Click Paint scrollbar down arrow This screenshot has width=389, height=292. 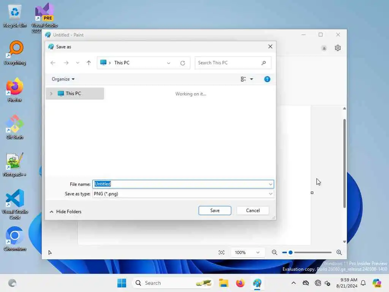pos(344,241)
